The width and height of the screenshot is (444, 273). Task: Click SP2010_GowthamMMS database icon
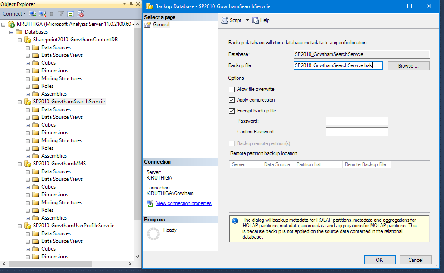tap(28, 164)
